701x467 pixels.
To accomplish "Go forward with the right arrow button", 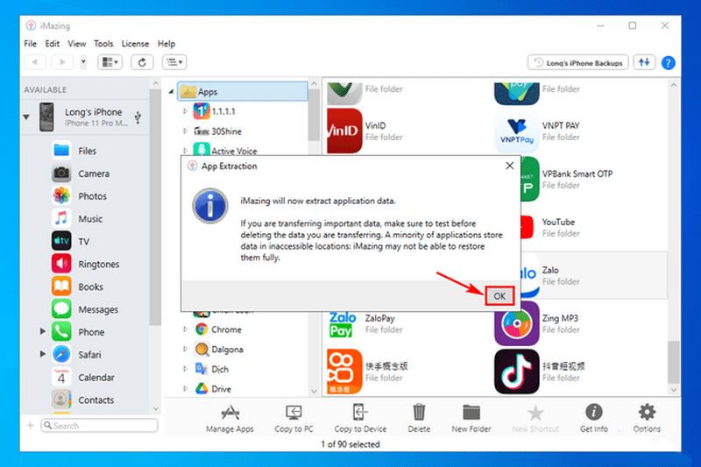I will pyautogui.click(x=62, y=62).
